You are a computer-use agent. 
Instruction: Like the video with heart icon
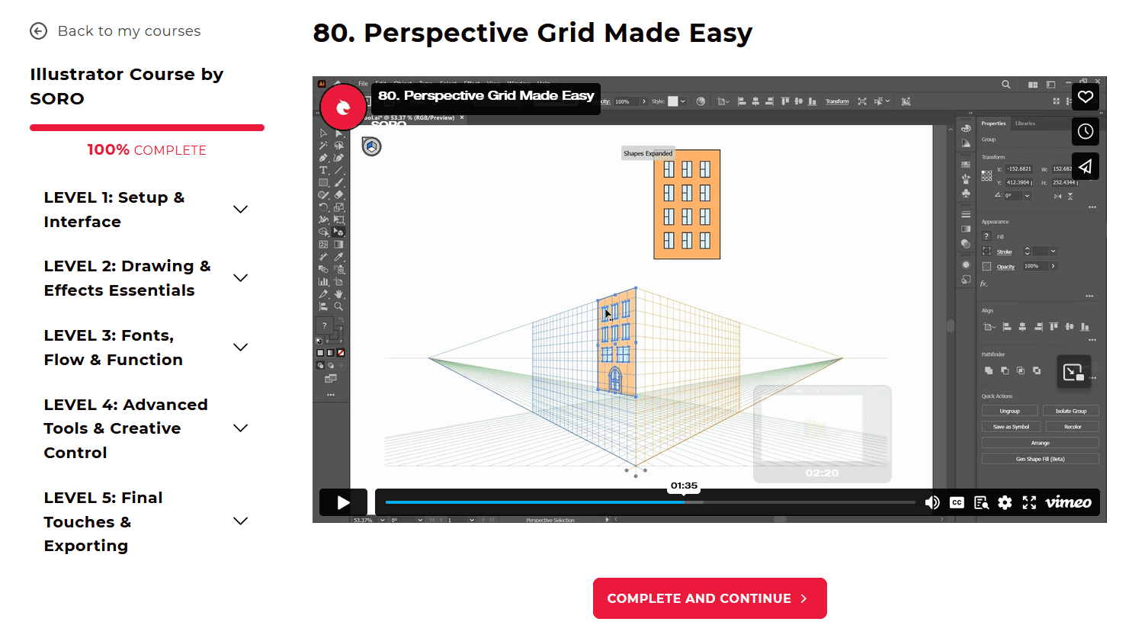(1085, 97)
